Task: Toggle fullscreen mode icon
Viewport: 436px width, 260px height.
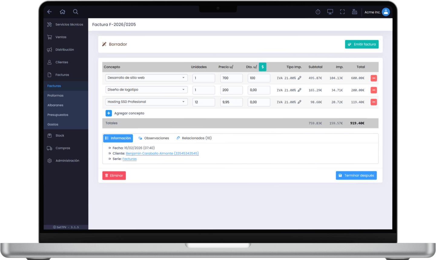Action: coord(342,12)
